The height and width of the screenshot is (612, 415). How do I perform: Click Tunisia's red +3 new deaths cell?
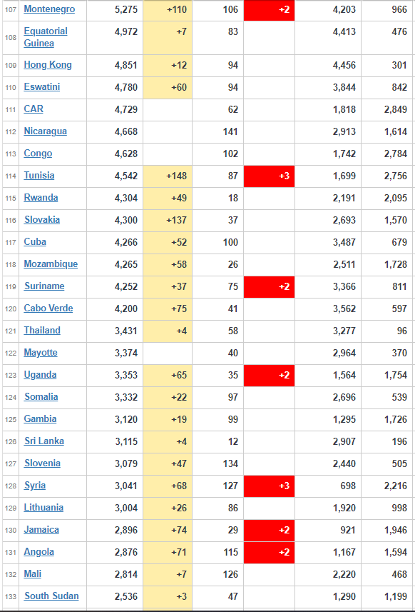point(270,176)
